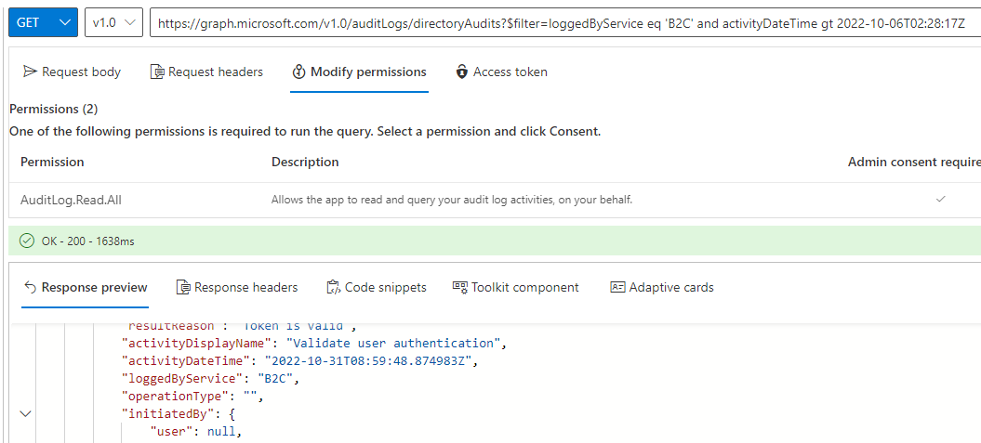This screenshot has width=981, height=443.
Task: Open the Toolkit component tab
Action: coord(516,287)
